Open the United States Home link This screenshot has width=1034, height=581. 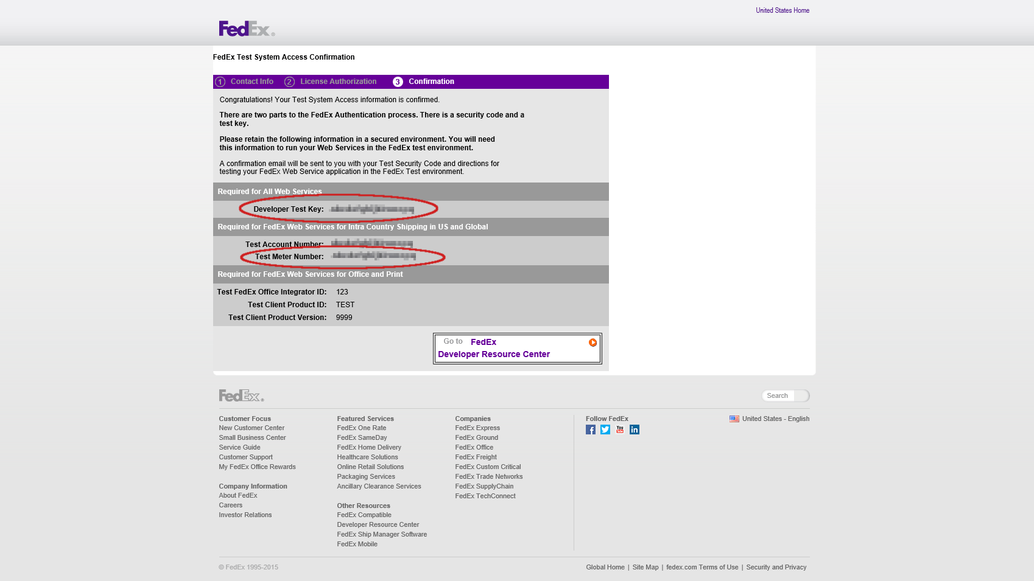click(783, 10)
